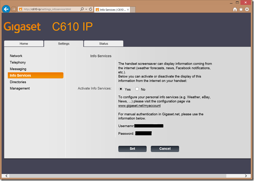Minimize the browser window
The width and height of the screenshot is (254, 181).
pyautogui.click(x=231, y=3)
